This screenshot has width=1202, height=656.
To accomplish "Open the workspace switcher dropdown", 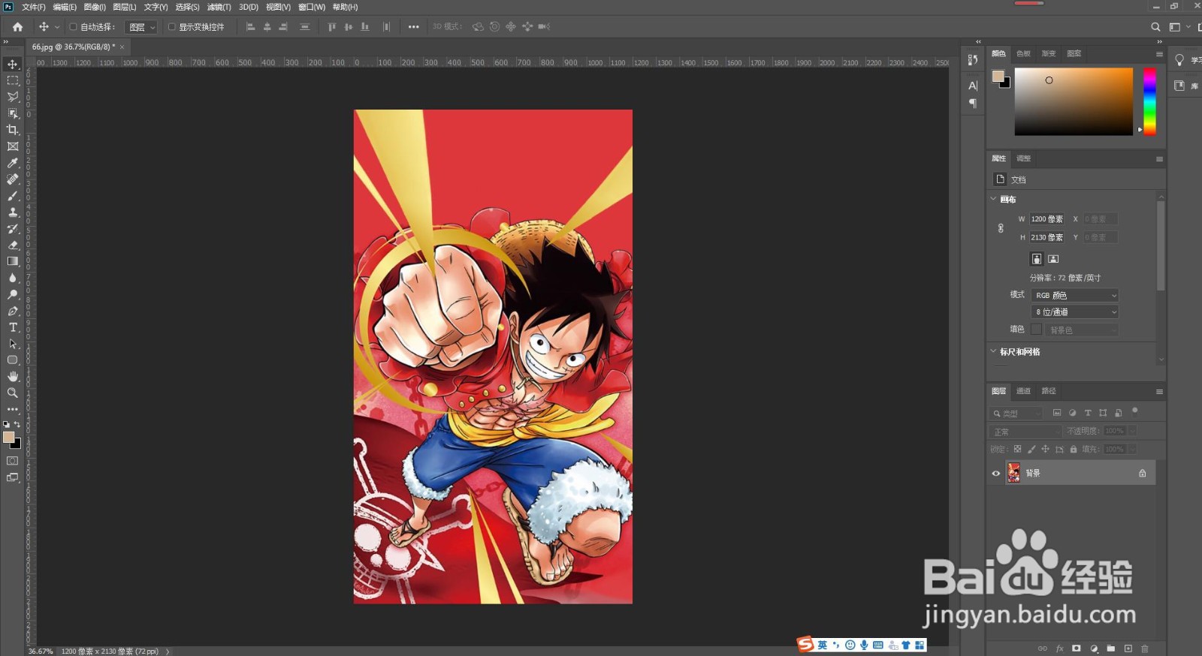I will (x=1179, y=27).
